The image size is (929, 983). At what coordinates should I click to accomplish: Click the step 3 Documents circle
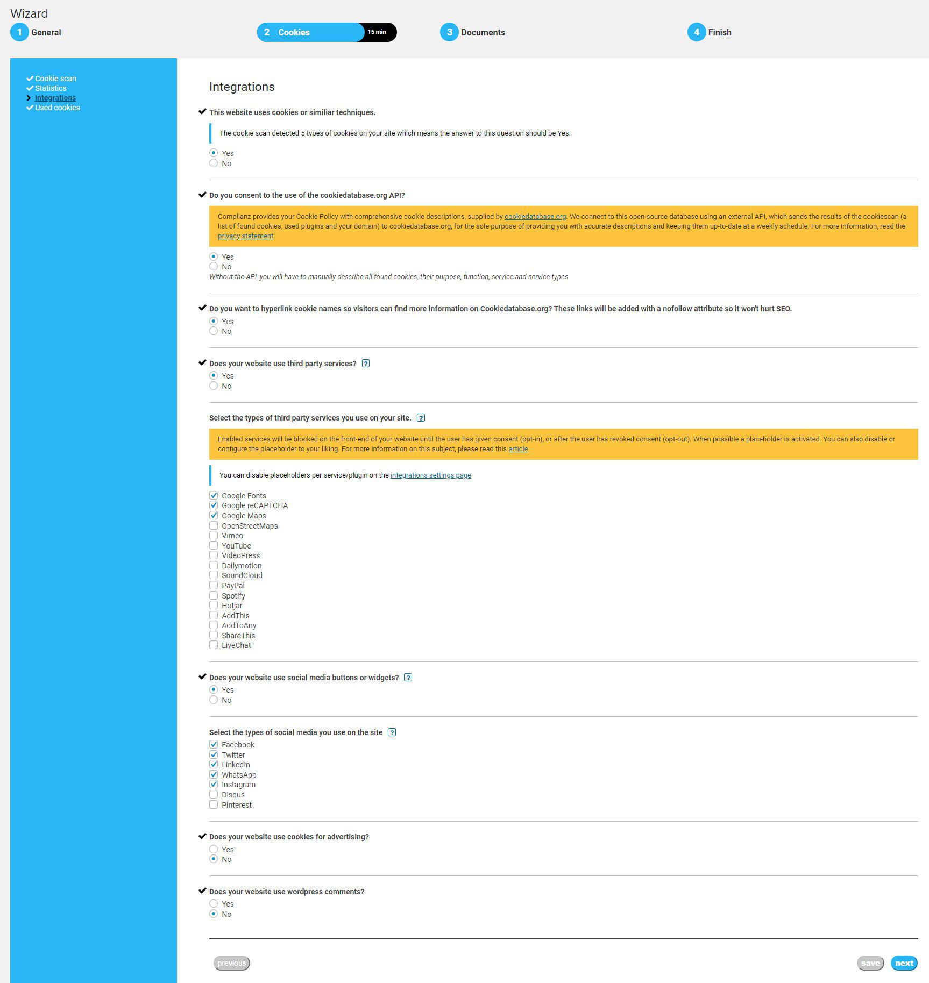449,32
